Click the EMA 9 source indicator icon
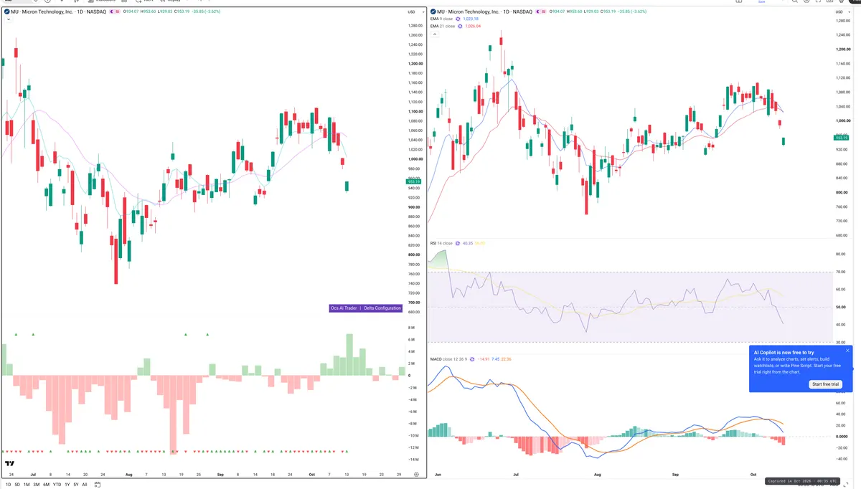 (459, 19)
